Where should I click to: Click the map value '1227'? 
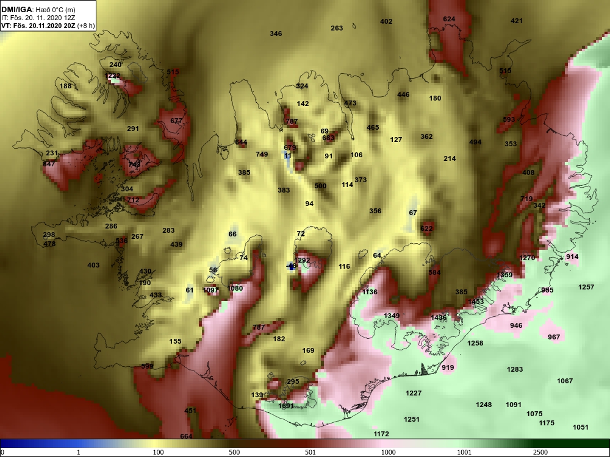click(x=414, y=393)
